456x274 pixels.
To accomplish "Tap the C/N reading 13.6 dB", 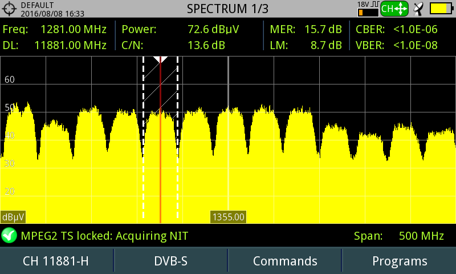I will [x=206, y=46].
